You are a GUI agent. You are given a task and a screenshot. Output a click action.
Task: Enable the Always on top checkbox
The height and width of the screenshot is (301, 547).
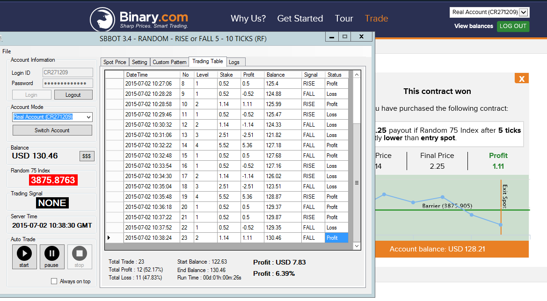(x=54, y=281)
